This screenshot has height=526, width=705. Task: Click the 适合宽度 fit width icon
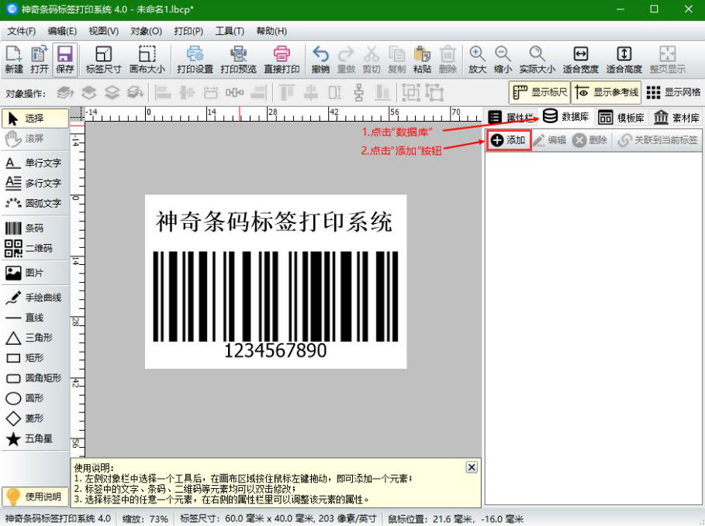580,60
